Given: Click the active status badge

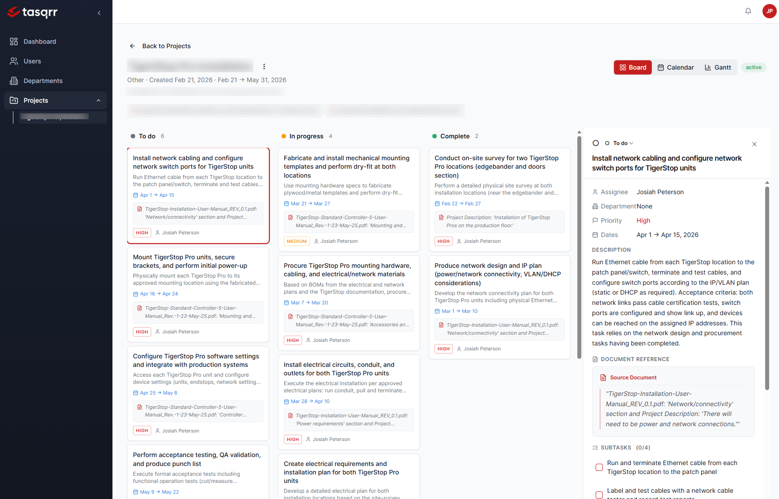Looking at the screenshot, I should (x=754, y=67).
